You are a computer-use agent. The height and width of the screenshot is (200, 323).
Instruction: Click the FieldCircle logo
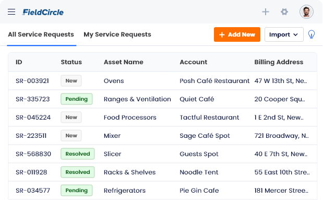tap(43, 12)
